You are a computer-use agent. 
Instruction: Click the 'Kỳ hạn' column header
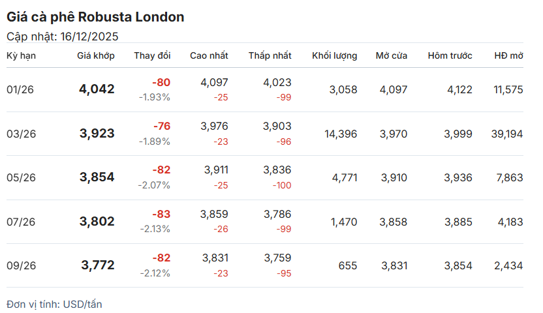[x=21, y=55]
